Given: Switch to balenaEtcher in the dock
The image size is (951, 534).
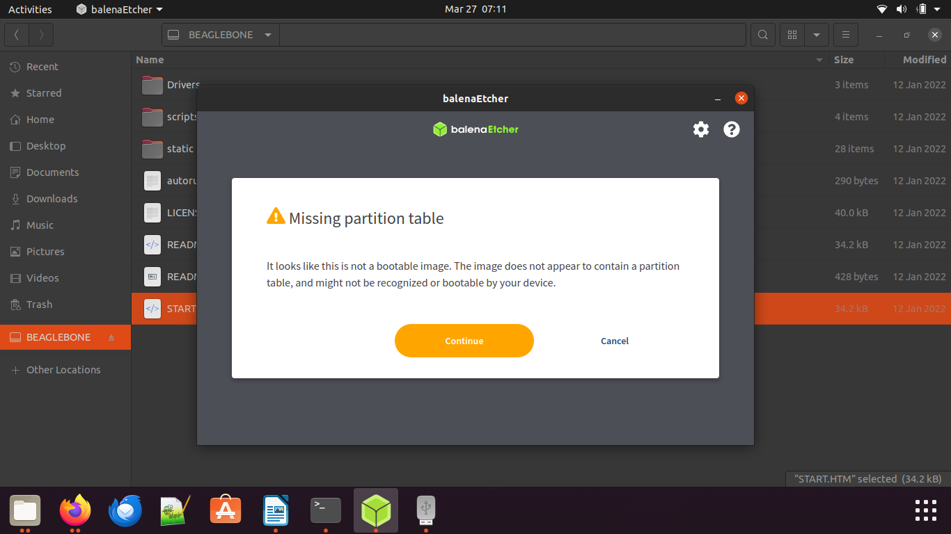Looking at the screenshot, I should point(376,512).
